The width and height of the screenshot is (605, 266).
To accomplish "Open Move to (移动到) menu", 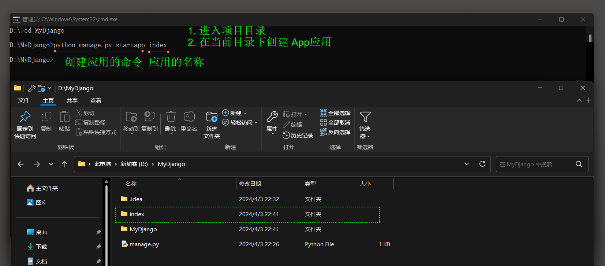I will click(131, 123).
